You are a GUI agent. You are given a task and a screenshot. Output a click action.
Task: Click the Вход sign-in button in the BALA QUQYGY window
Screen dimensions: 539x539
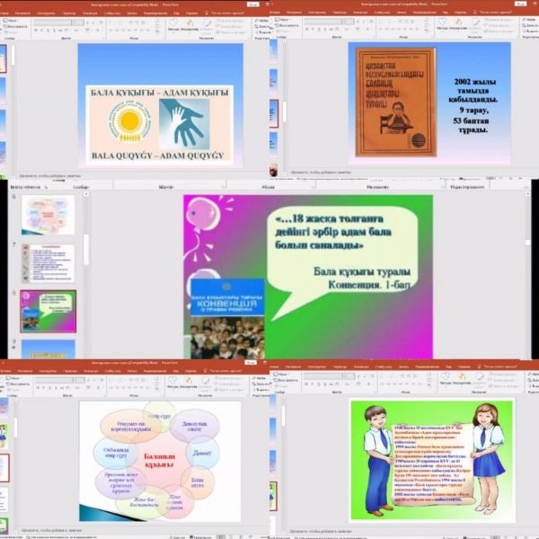[251, 4]
